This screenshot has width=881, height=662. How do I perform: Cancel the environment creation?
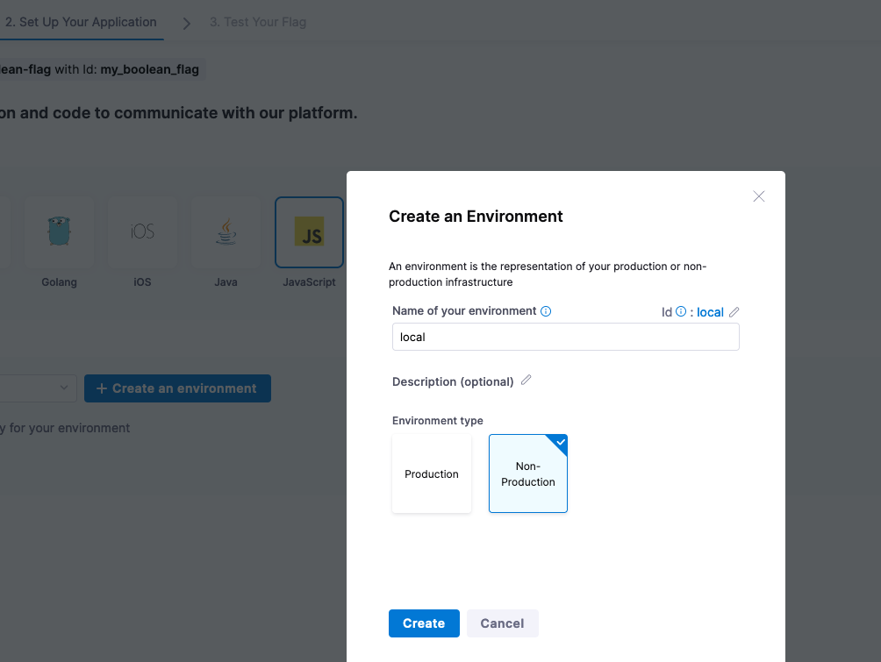tap(502, 623)
